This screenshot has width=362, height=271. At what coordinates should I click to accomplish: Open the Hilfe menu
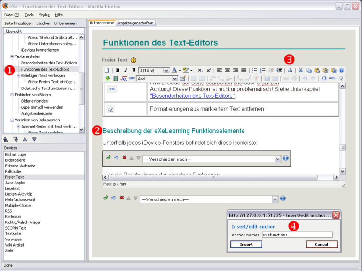click(x=59, y=15)
